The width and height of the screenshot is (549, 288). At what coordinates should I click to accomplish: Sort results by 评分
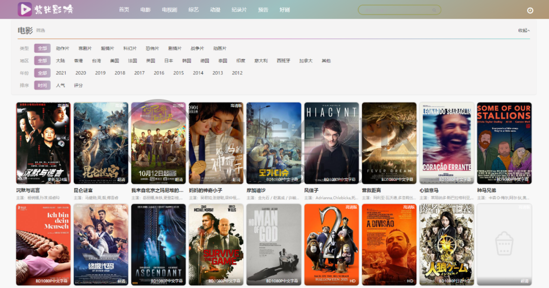pyautogui.click(x=78, y=85)
